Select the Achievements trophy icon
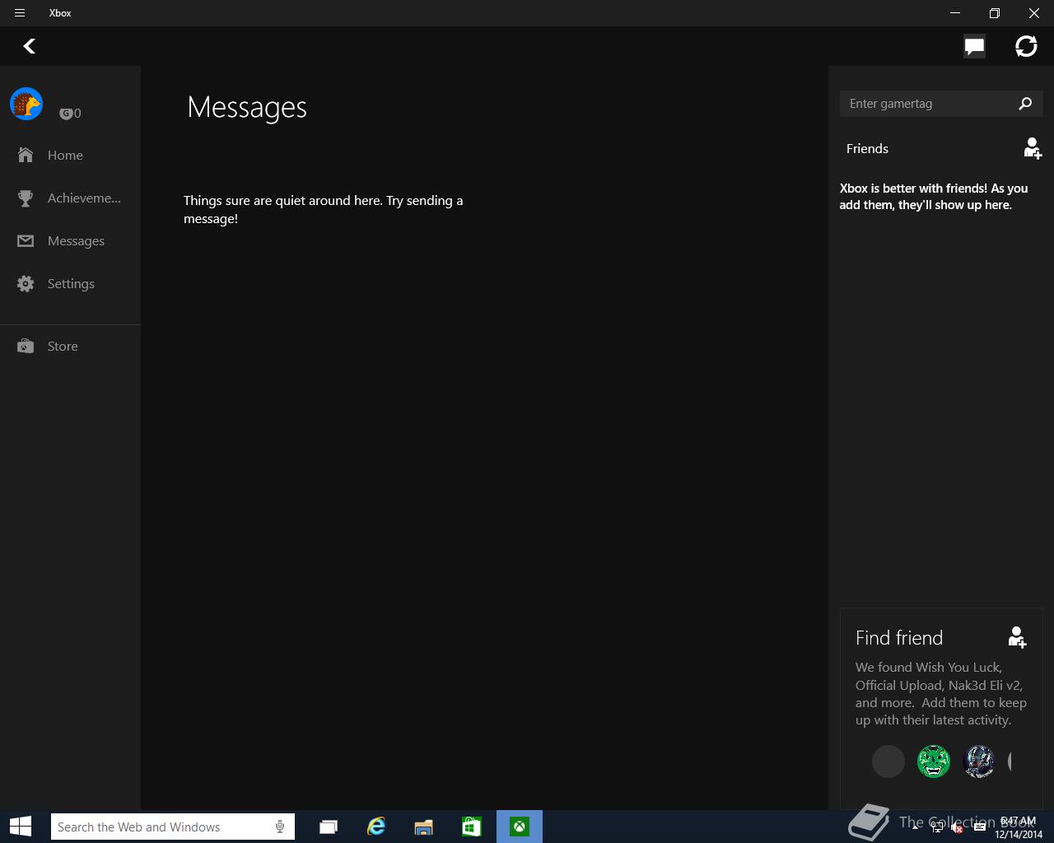This screenshot has height=843, width=1054. coord(26,198)
